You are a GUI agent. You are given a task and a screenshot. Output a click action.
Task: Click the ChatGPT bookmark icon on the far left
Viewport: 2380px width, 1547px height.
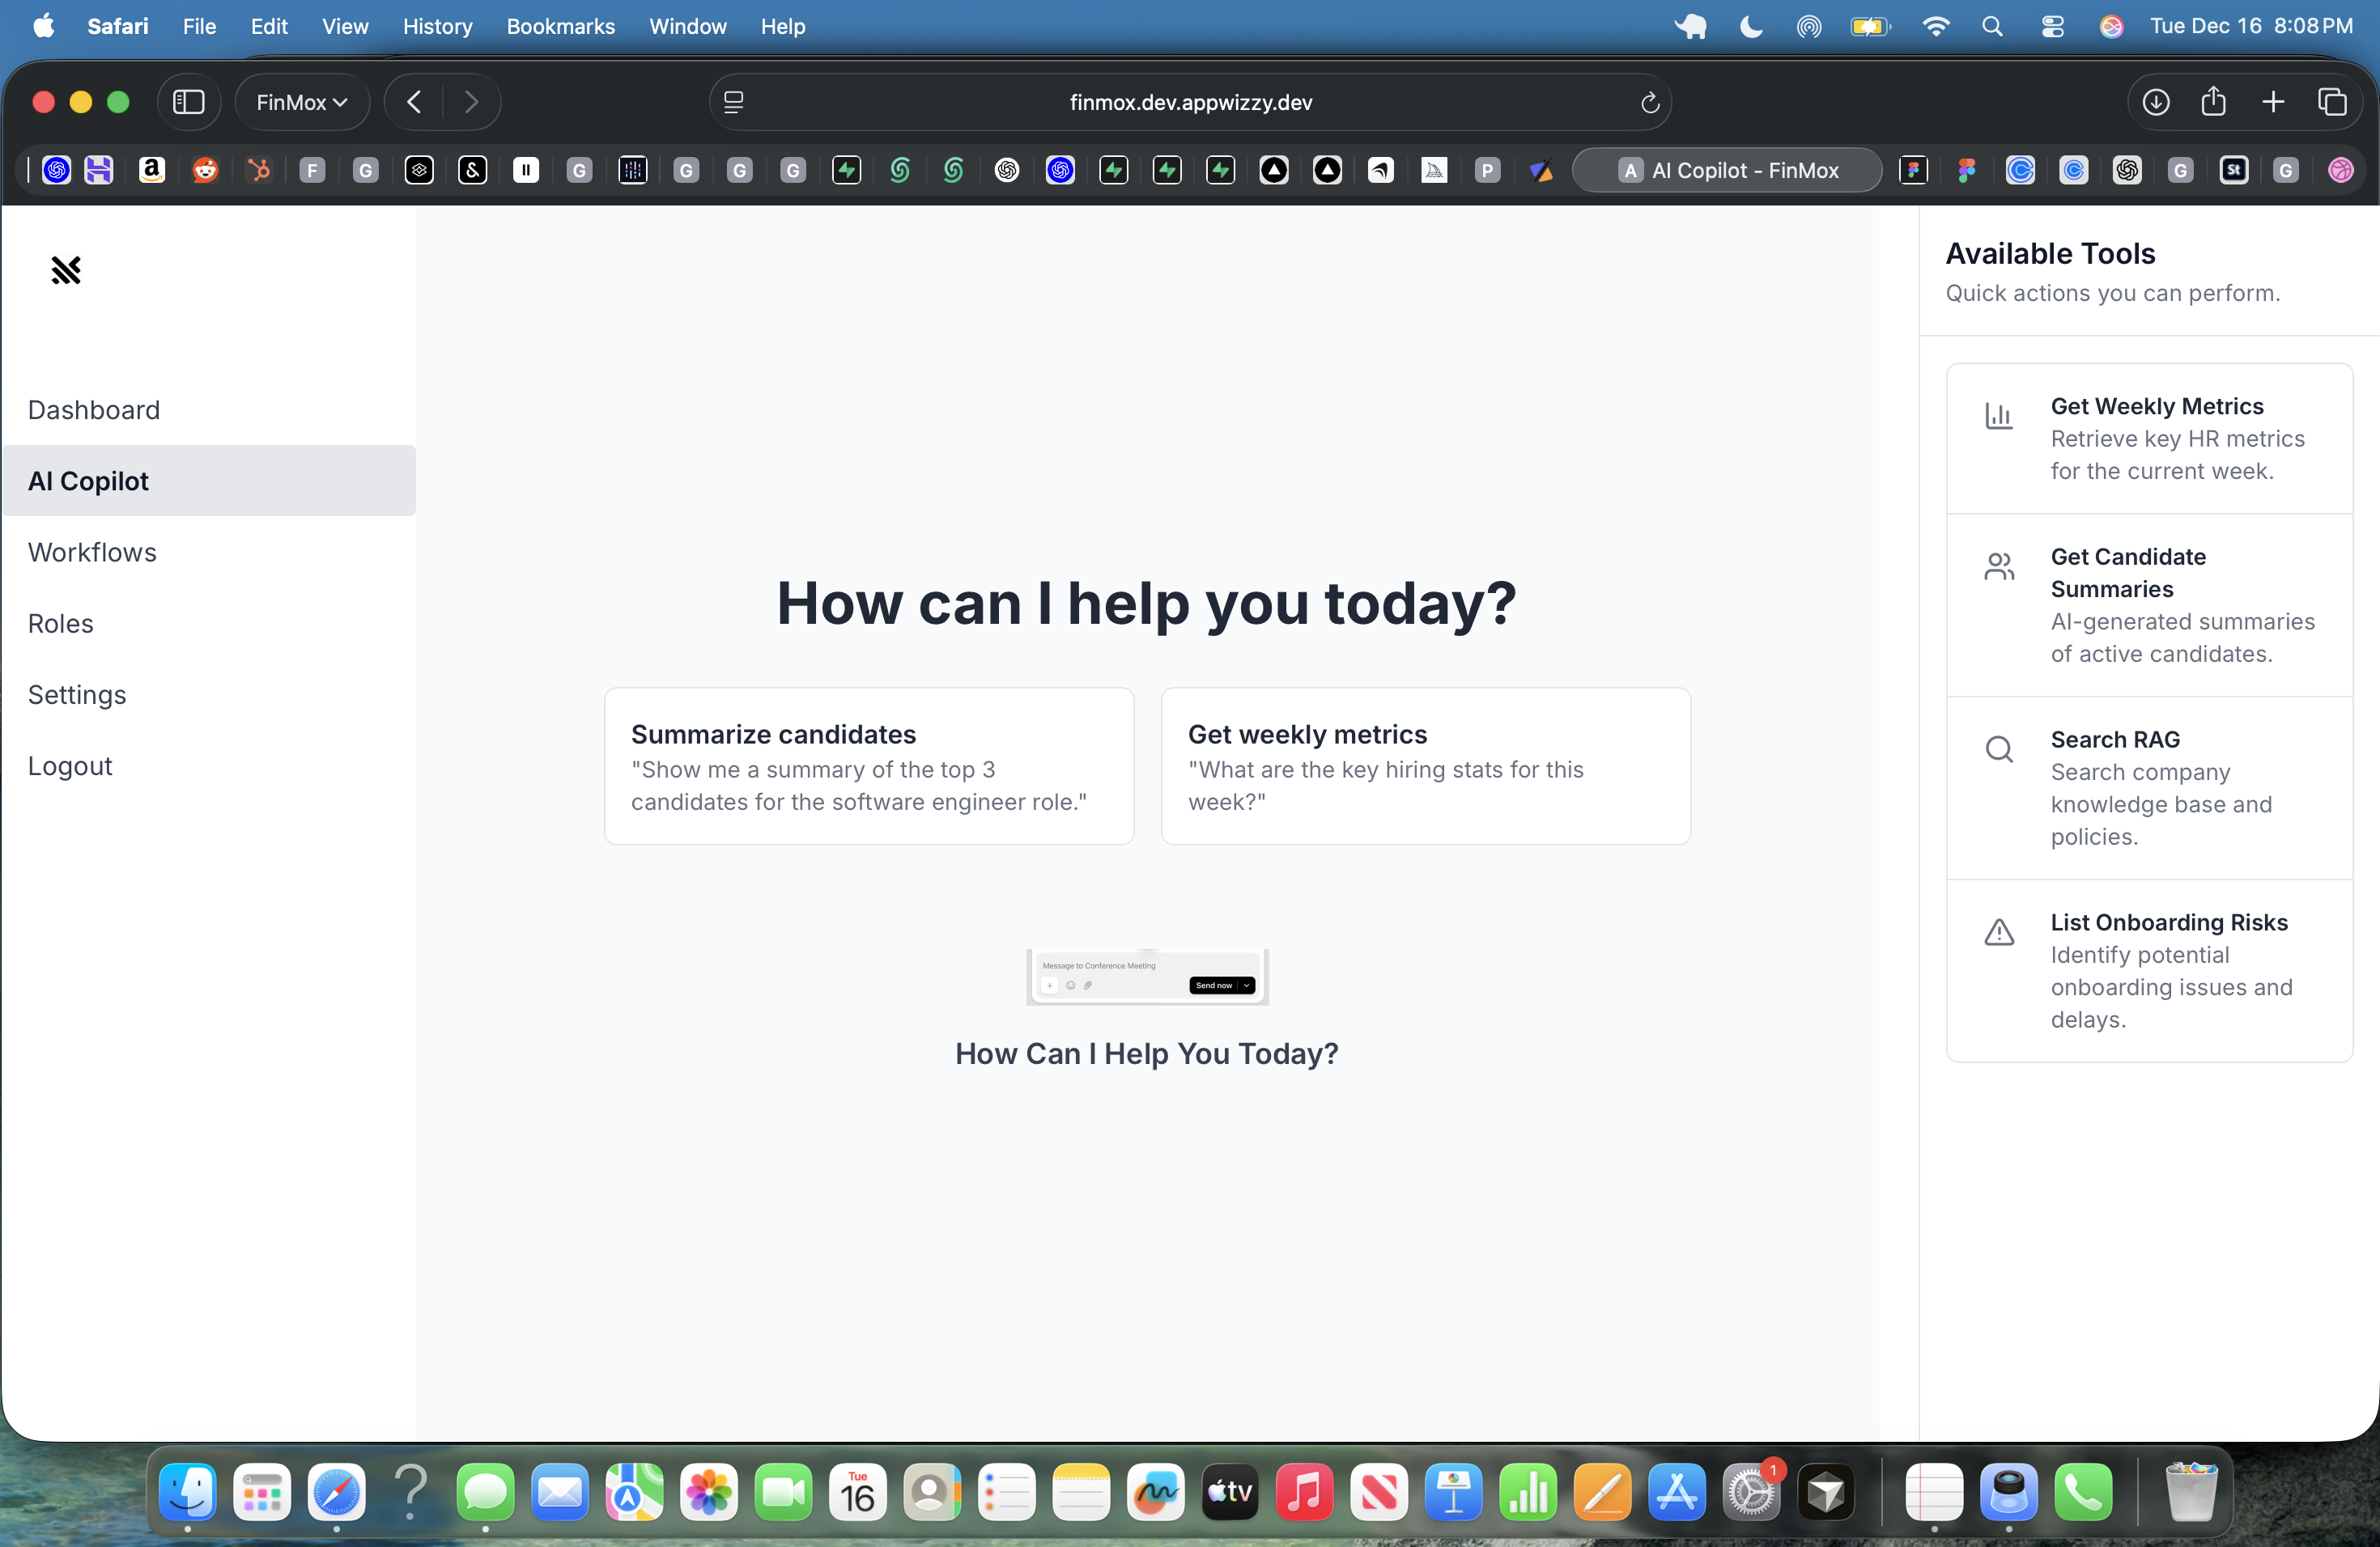[x=57, y=170]
